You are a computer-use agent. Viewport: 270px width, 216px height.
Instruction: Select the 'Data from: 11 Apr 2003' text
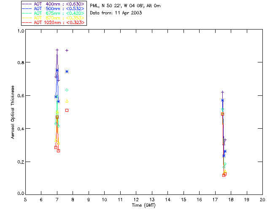116,13
